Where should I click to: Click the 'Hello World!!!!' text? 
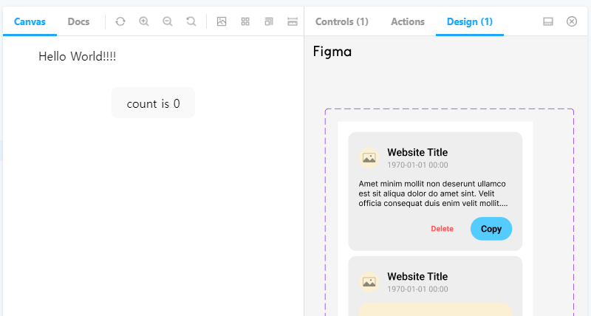click(x=78, y=57)
